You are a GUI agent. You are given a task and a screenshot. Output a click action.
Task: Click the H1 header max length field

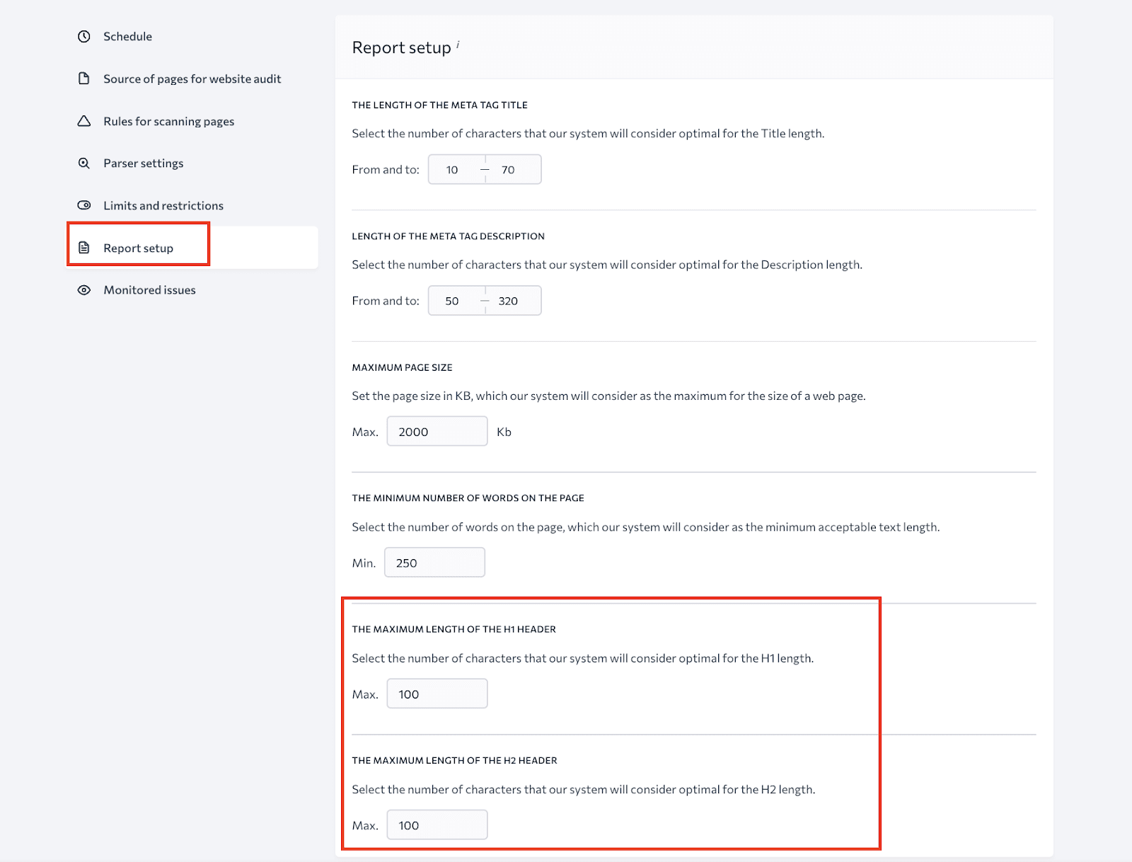click(437, 694)
